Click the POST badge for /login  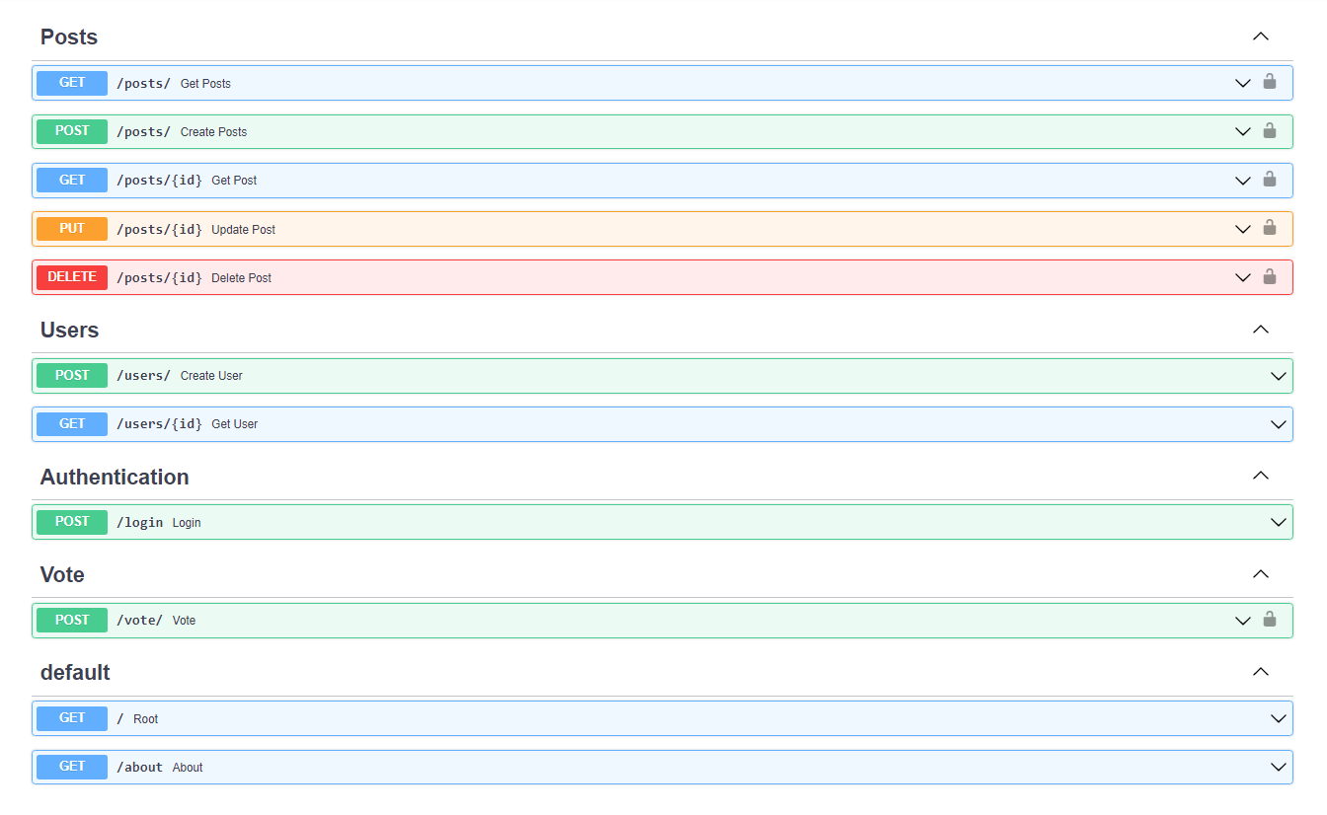click(x=72, y=522)
